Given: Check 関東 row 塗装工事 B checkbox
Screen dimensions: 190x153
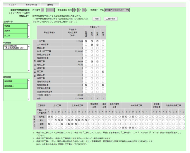Looking at the screenshot, I should [106, 124].
